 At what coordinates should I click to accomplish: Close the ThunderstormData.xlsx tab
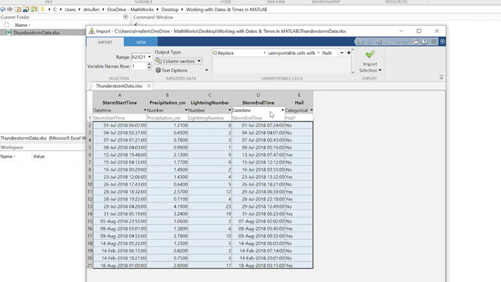click(149, 86)
